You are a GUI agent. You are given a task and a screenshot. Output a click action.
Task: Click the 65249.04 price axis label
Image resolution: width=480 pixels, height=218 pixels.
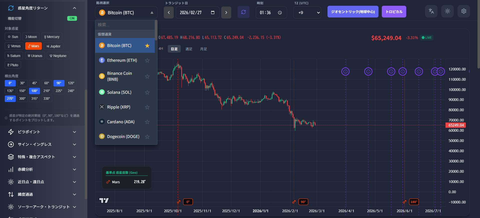456,125
